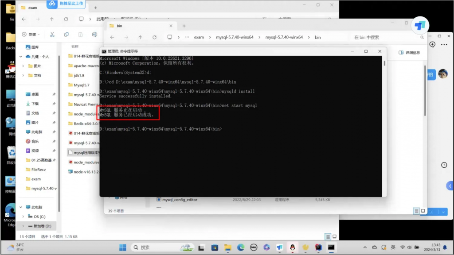Click the Rename icon in exam toolbar
The height and width of the screenshot is (255, 454).
pyautogui.click(x=94, y=35)
